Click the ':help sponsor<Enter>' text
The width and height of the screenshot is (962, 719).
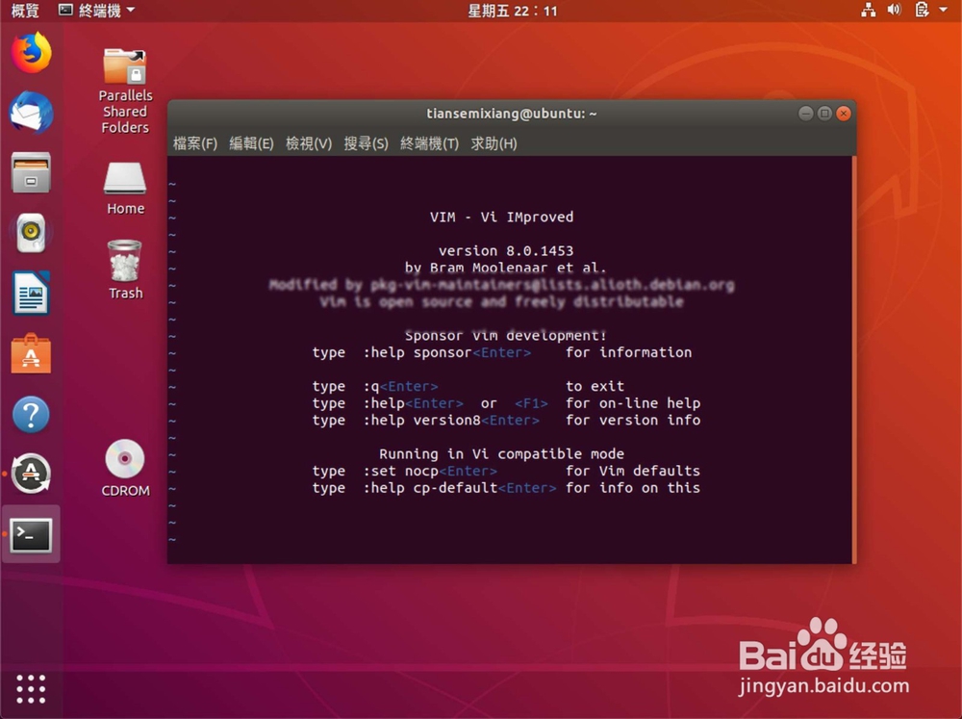click(x=447, y=352)
